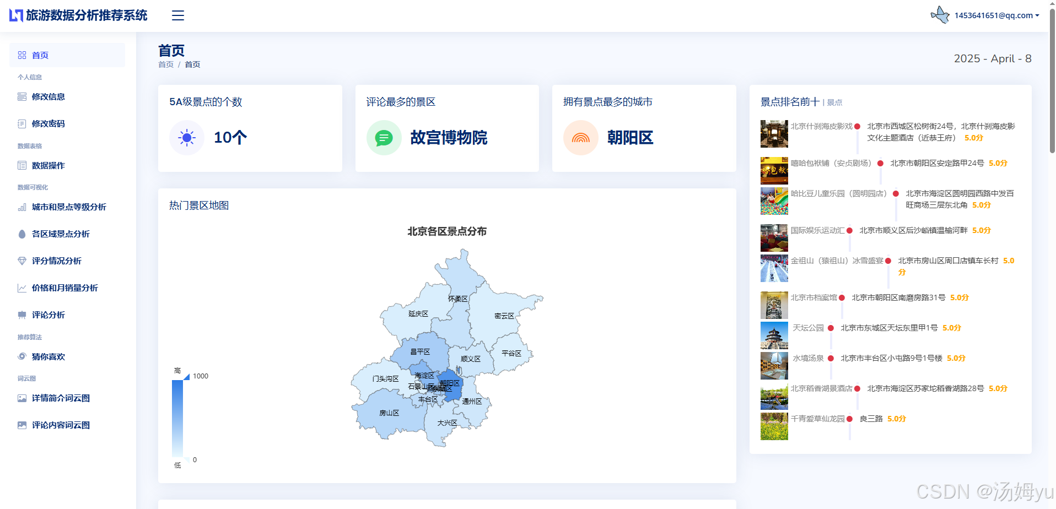Select the 评论内容词云图 icon
The image size is (1056, 509).
[22, 425]
